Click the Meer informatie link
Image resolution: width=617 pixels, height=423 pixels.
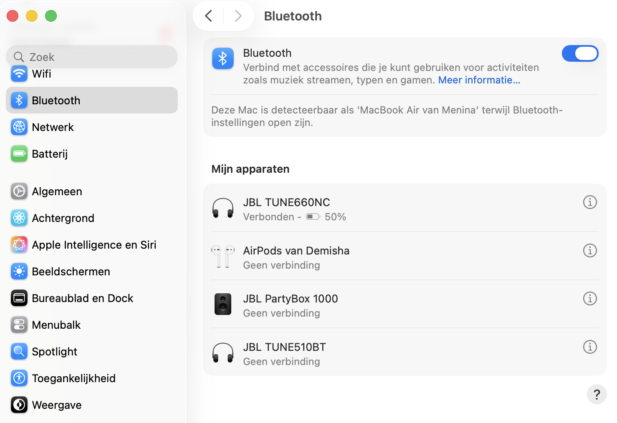(479, 80)
